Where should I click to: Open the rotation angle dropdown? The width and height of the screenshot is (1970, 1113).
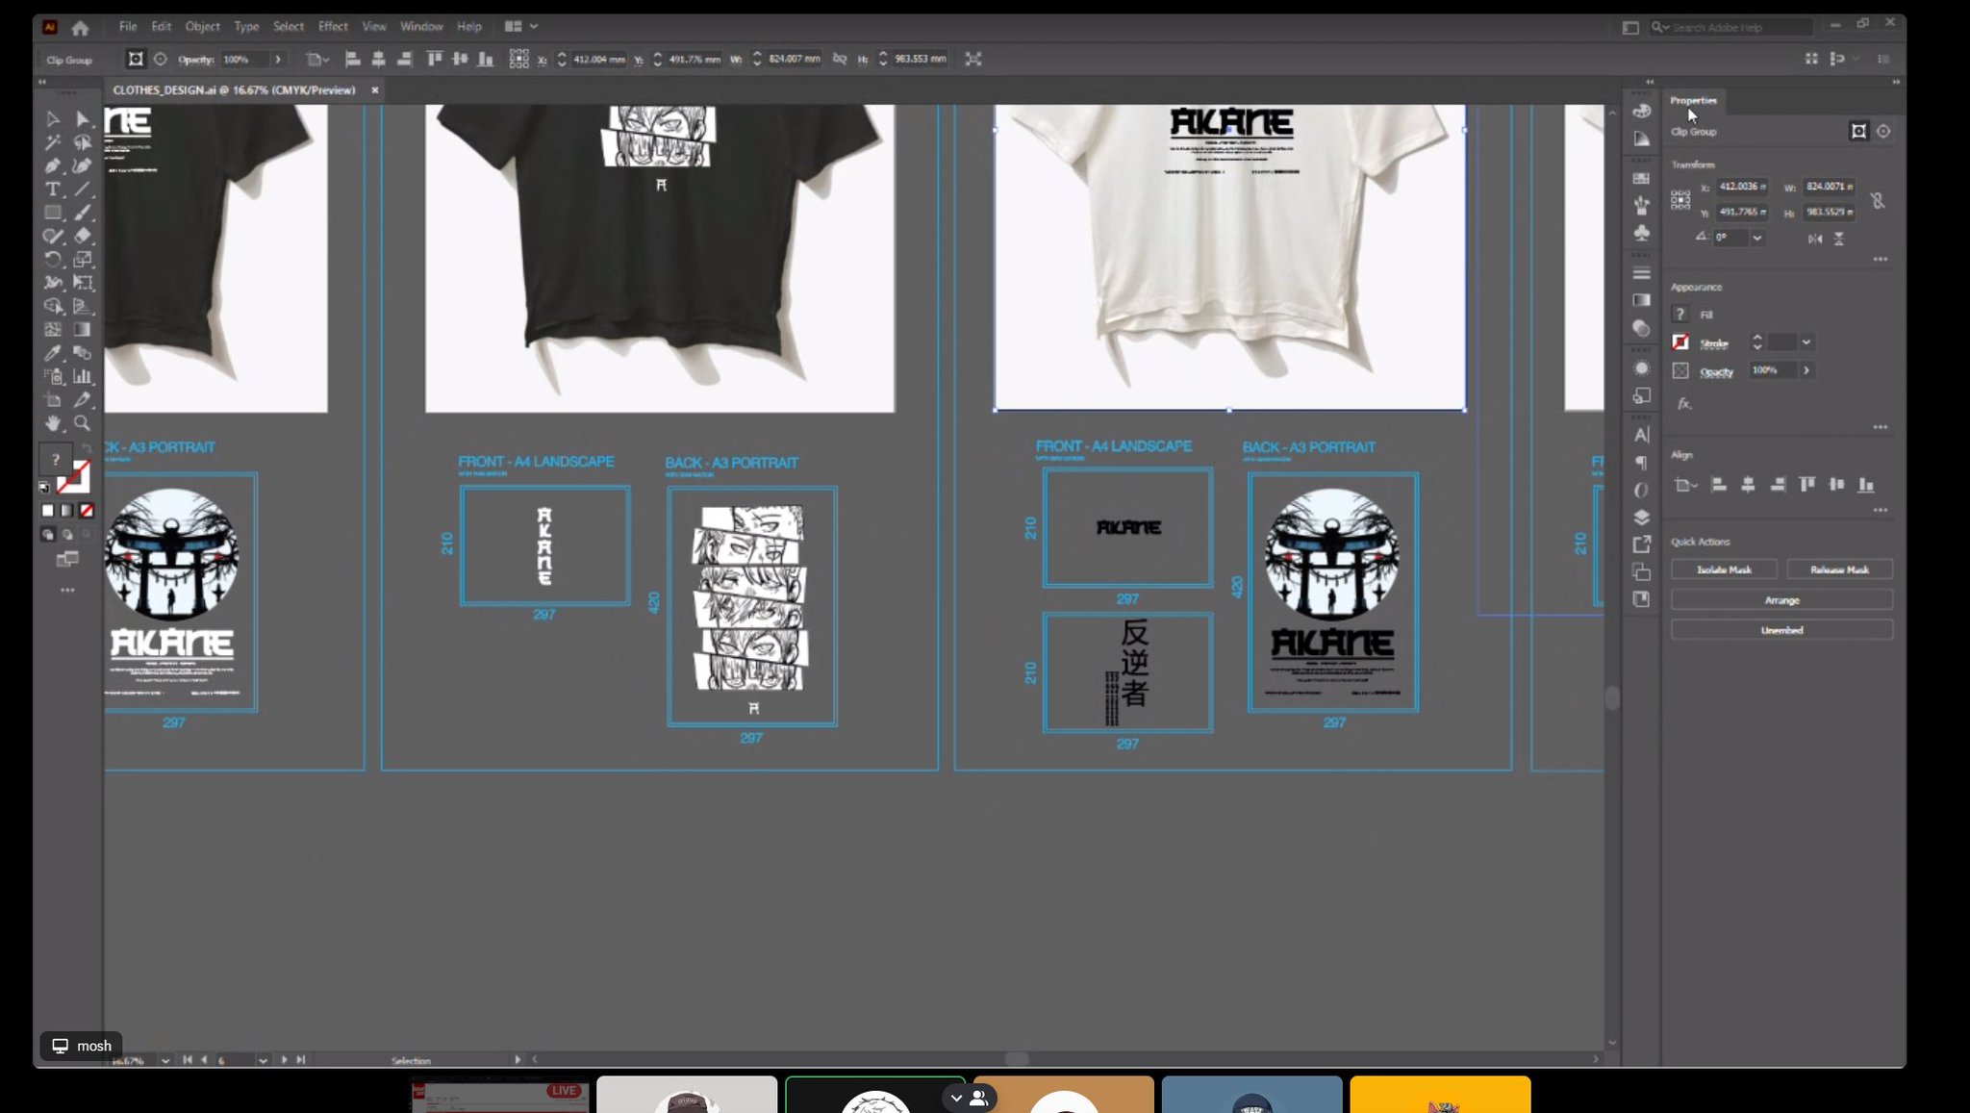(1757, 238)
